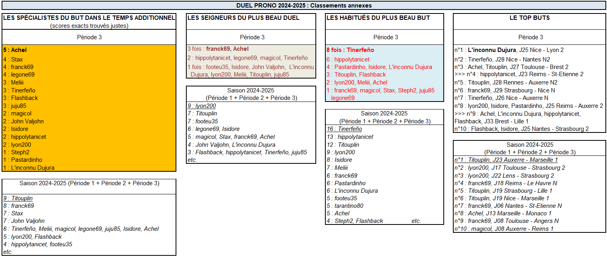Screen dimensions: 607x257
Task: Click LES SEIGNEURS DU PLUS BEAU DUEL header
Action: coord(243,18)
